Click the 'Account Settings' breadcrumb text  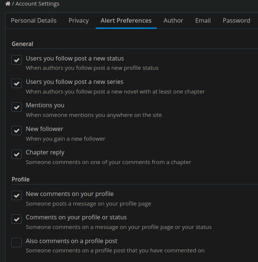(37, 4)
